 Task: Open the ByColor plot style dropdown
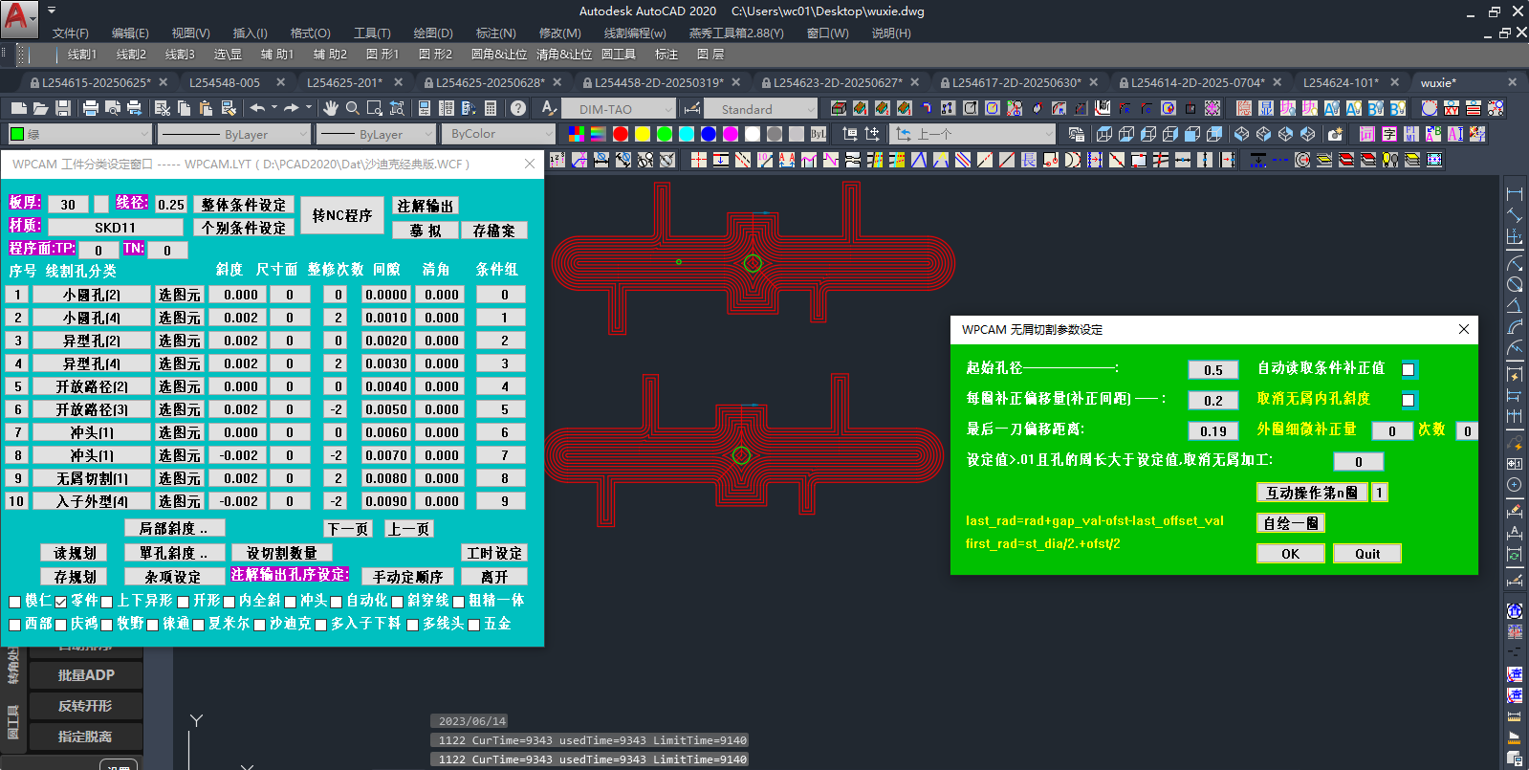pyautogui.click(x=497, y=134)
